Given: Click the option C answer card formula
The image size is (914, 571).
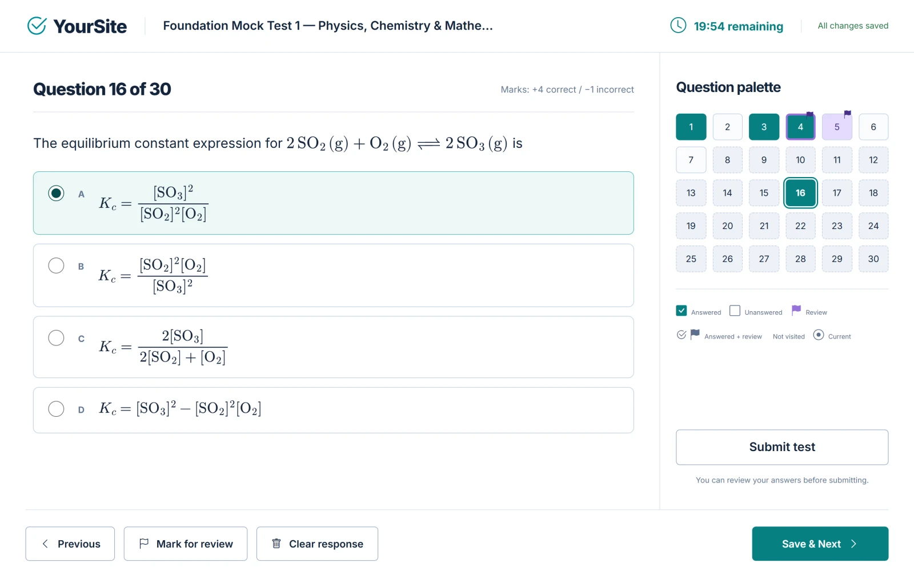Looking at the screenshot, I should [x=163, y=347].
